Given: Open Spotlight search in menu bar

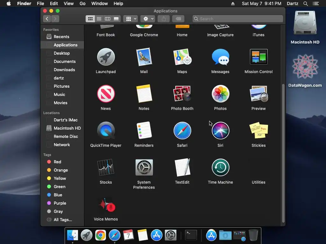Looking at the screenshot, I should 305,3.
